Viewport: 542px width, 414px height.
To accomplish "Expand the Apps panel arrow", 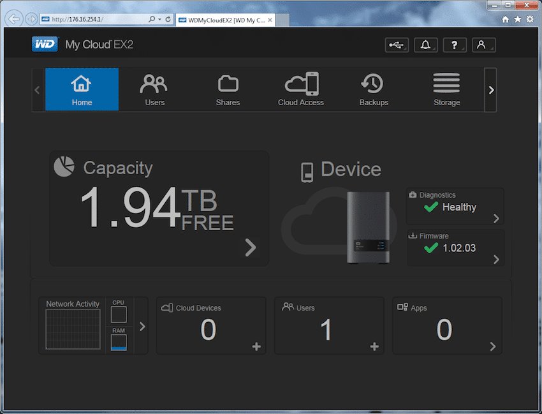I will [x=493, y=346].
